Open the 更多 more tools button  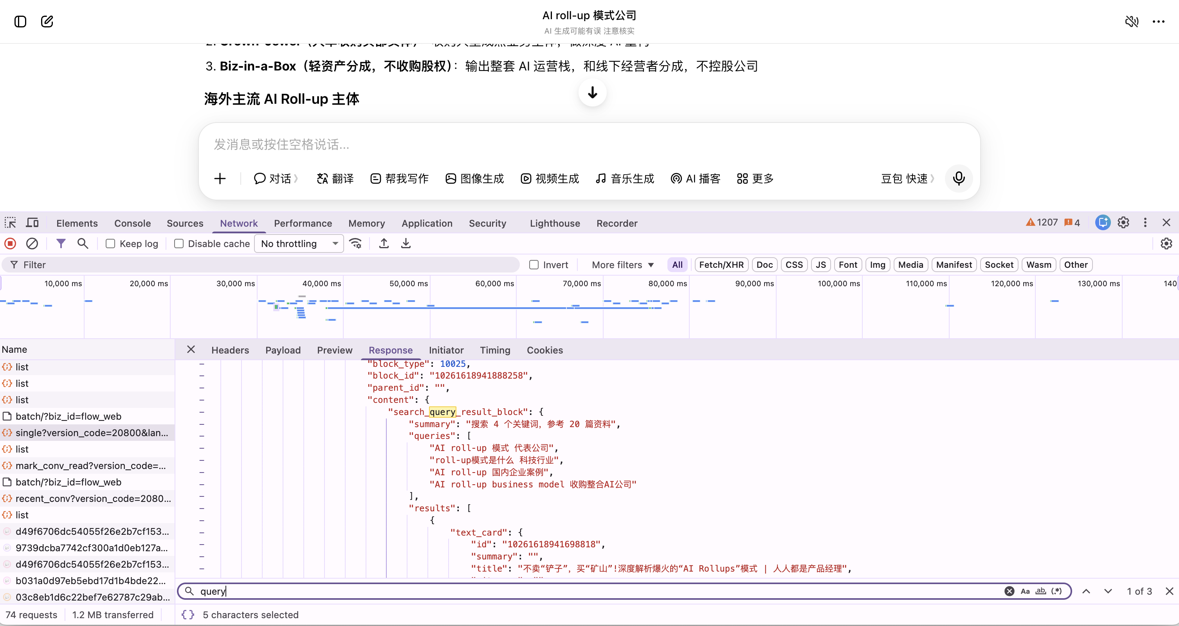pyautogui.click(x=755, y=179)
